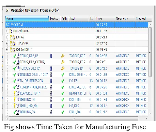Screen dimensions: 156x132
Task: Click the green status check on TORUS_D12_R5
Action: tap(14, 56)
